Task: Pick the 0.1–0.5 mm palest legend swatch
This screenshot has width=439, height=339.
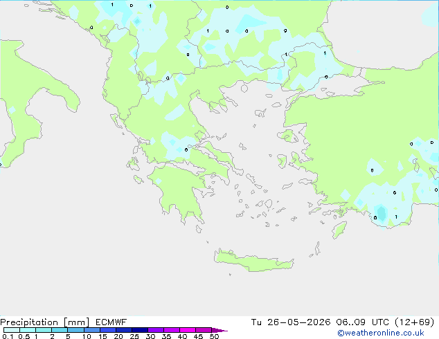Action: 12,330
